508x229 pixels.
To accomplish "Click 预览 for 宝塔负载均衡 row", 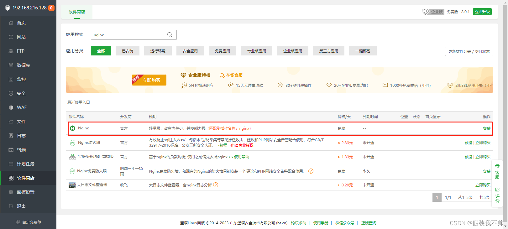I will tap(469, 157).
